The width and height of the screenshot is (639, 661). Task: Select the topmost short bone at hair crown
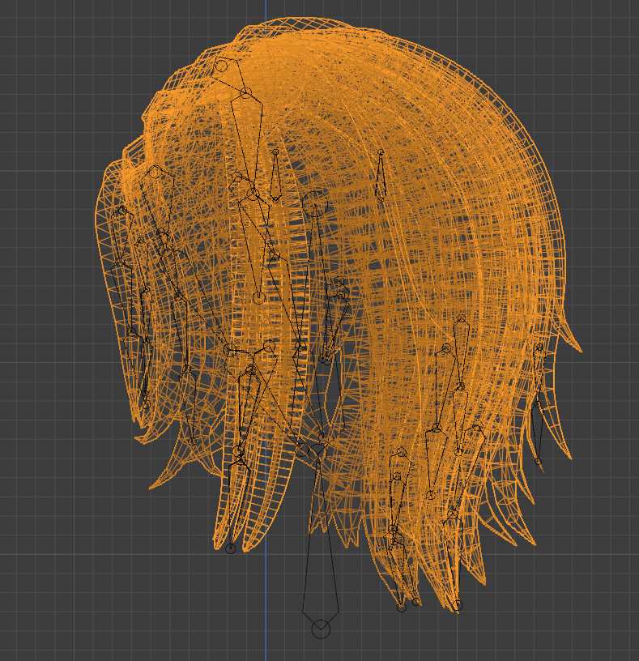tap(230, 75)
